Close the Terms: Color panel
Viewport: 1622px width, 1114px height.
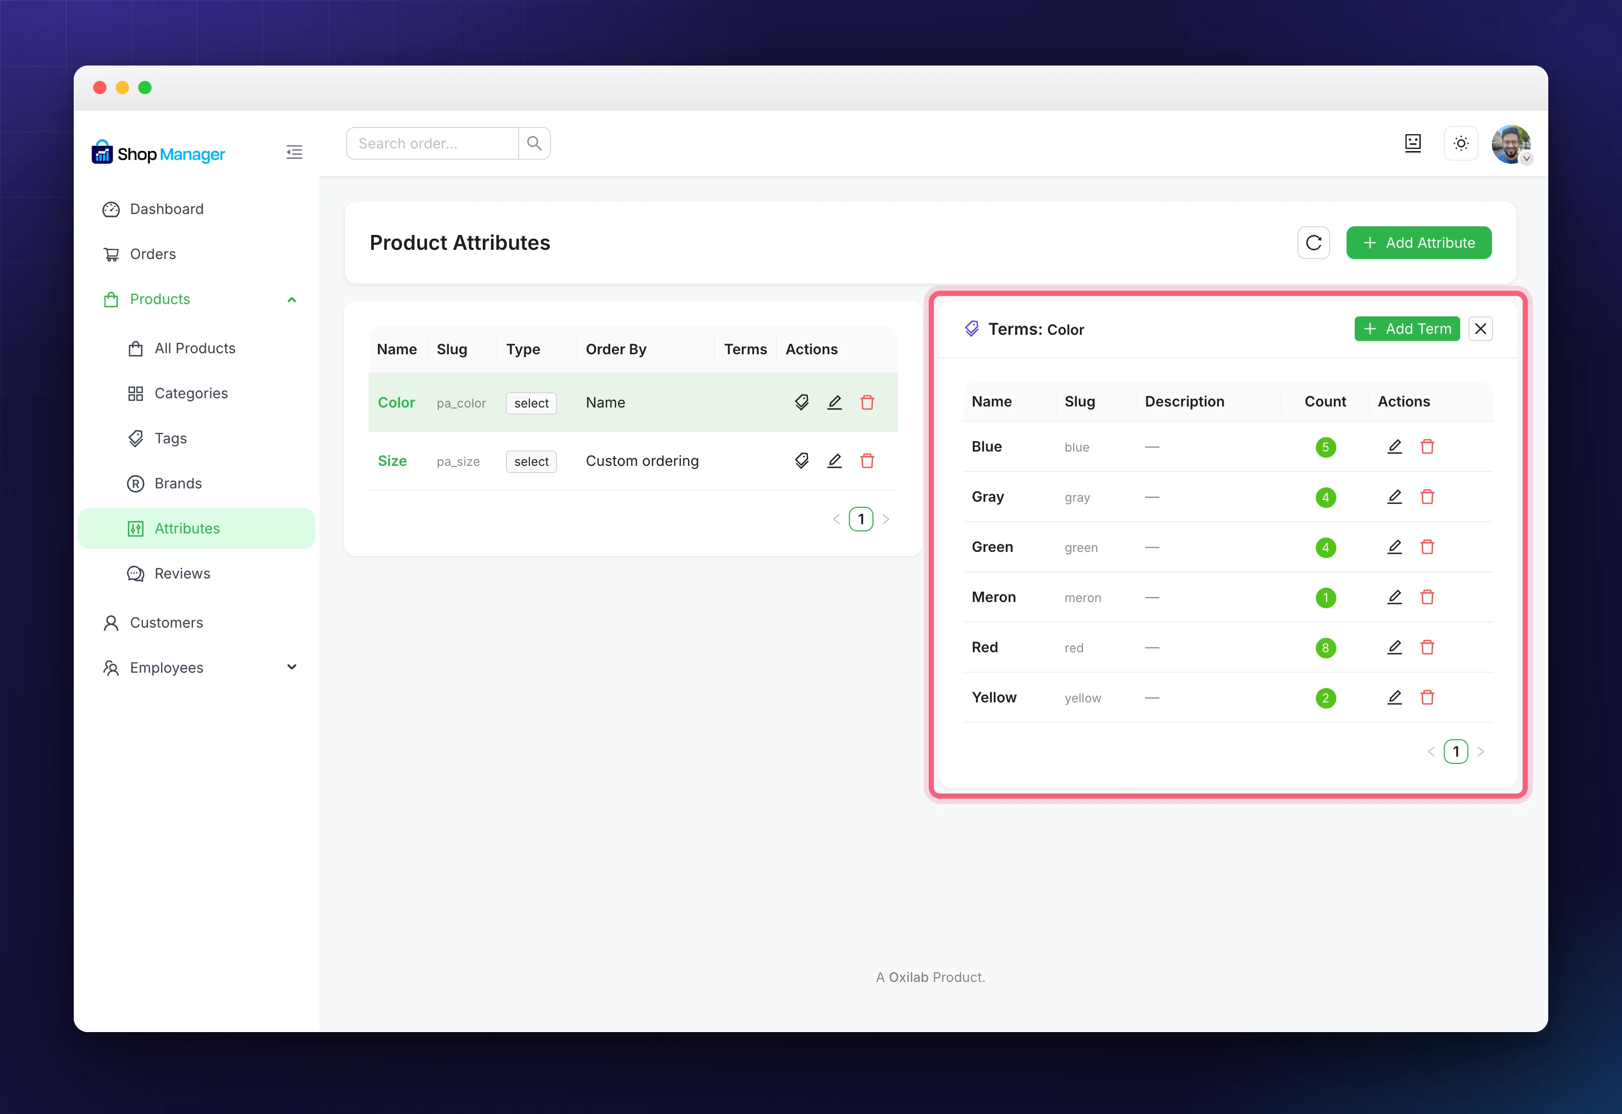1480,329
